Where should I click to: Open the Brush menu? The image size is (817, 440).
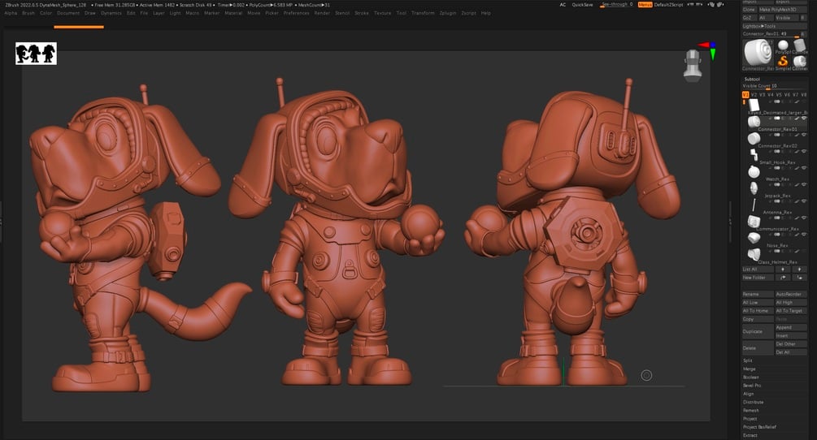pos(28,13)
